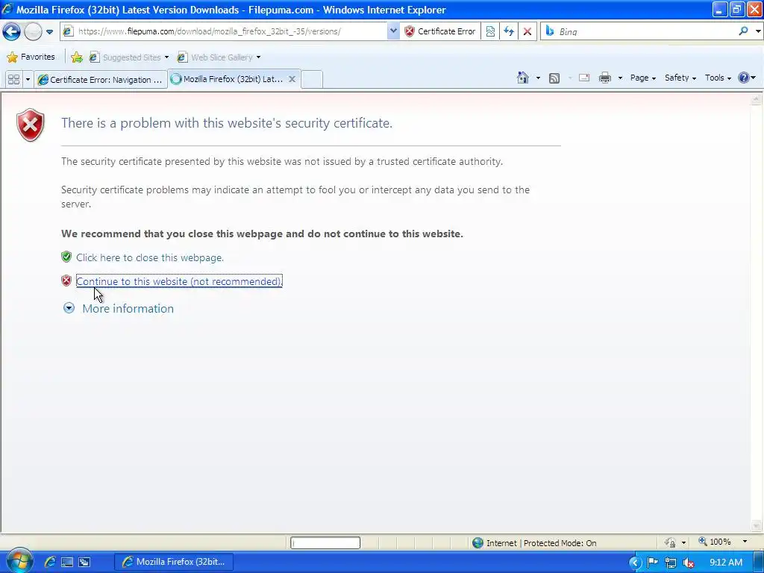Click Internet Protected Mode status zone
The height and width of the screenshot is (573, 764).
click(x=534, y=543)
